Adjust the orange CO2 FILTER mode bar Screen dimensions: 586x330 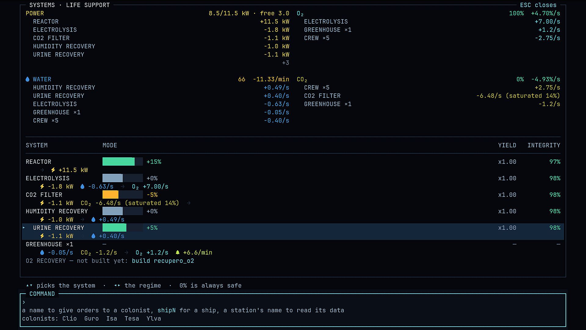pyautogui.click(x=123, y=195)
